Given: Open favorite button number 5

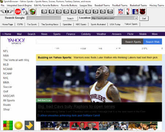Looking at the screenshot, I should click(73, 12).
